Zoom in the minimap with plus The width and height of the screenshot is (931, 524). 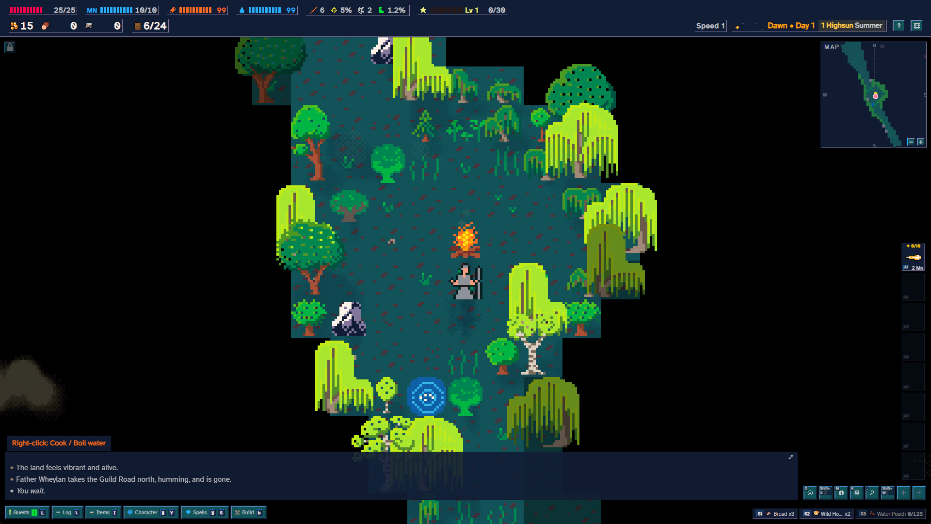click(920, 142)
